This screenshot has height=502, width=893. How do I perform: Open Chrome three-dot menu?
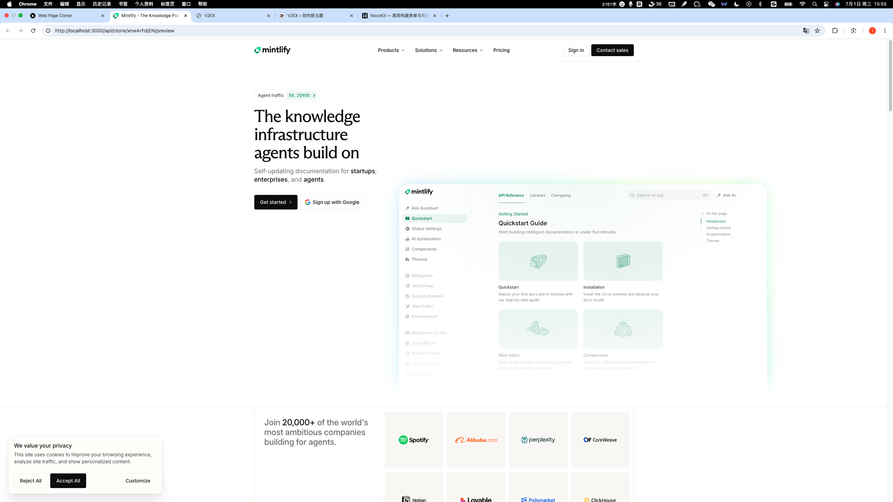[885, 31]
